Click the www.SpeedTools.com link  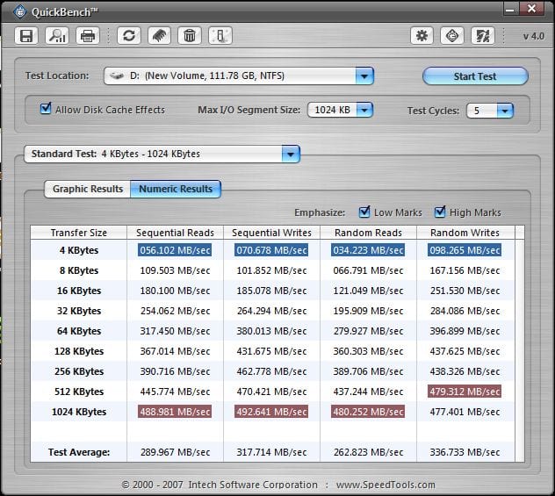(387, 485)
